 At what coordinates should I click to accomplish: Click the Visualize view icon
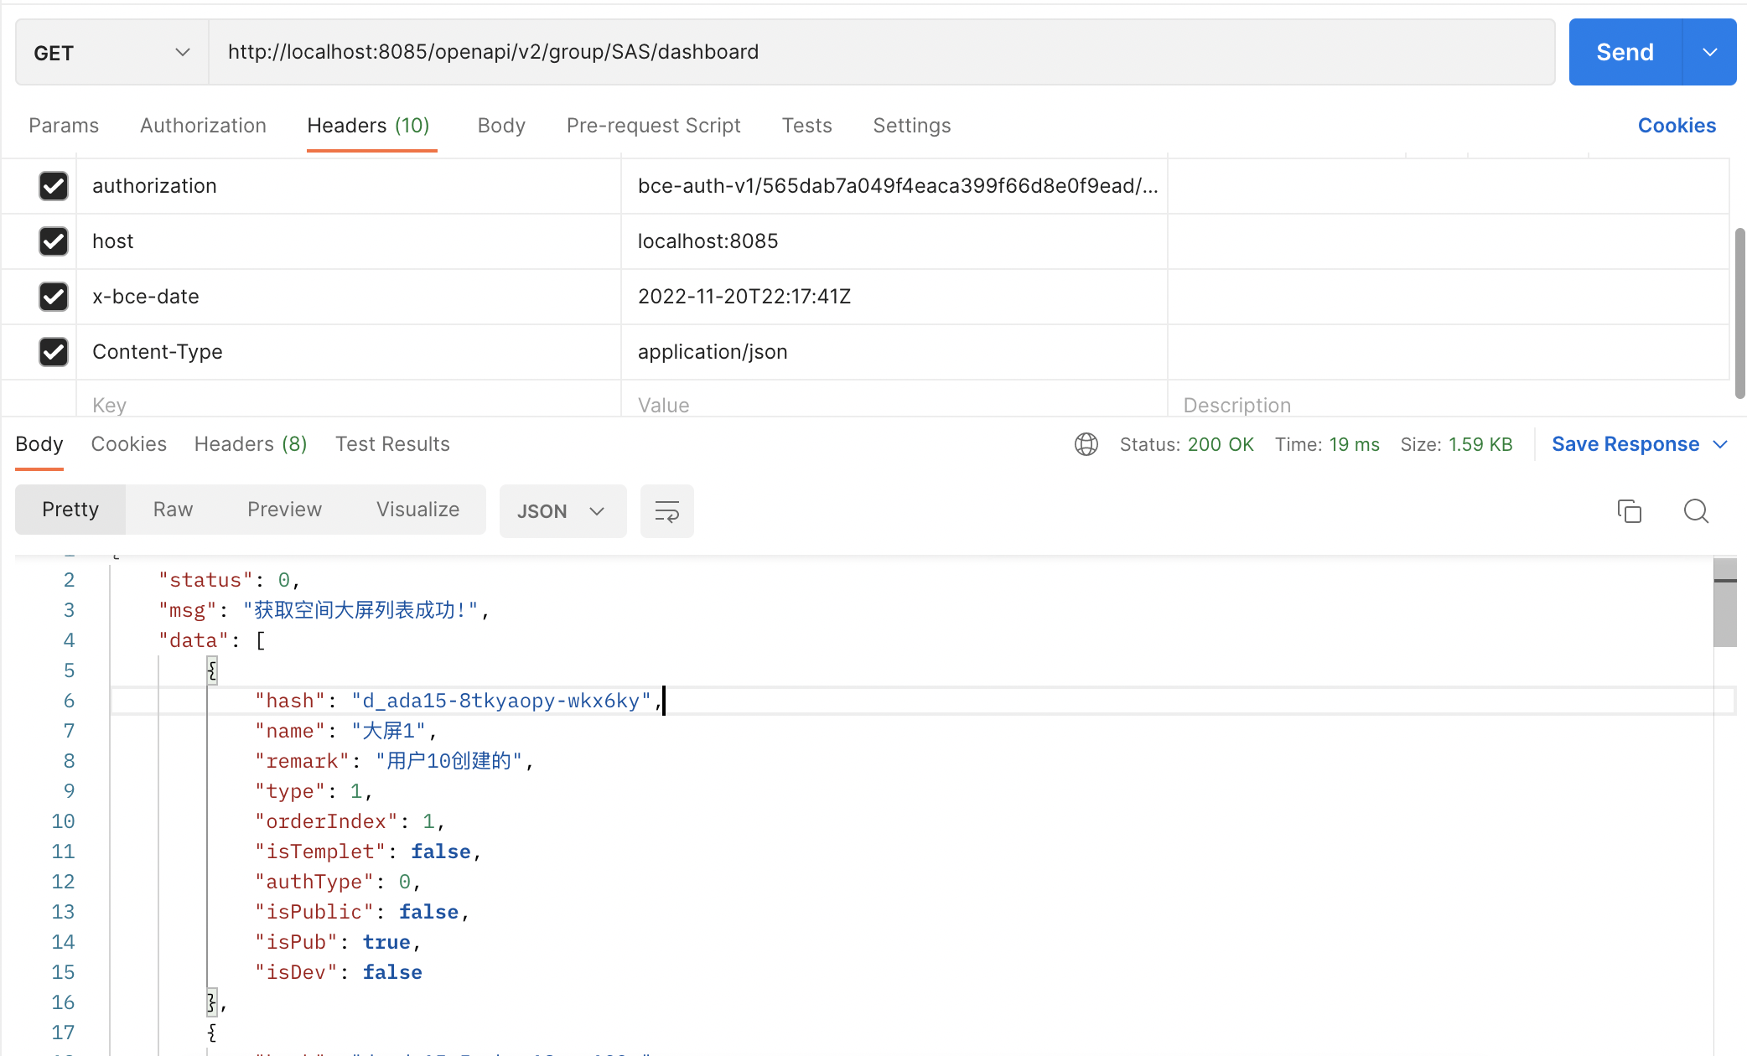[x=417, y=510]
